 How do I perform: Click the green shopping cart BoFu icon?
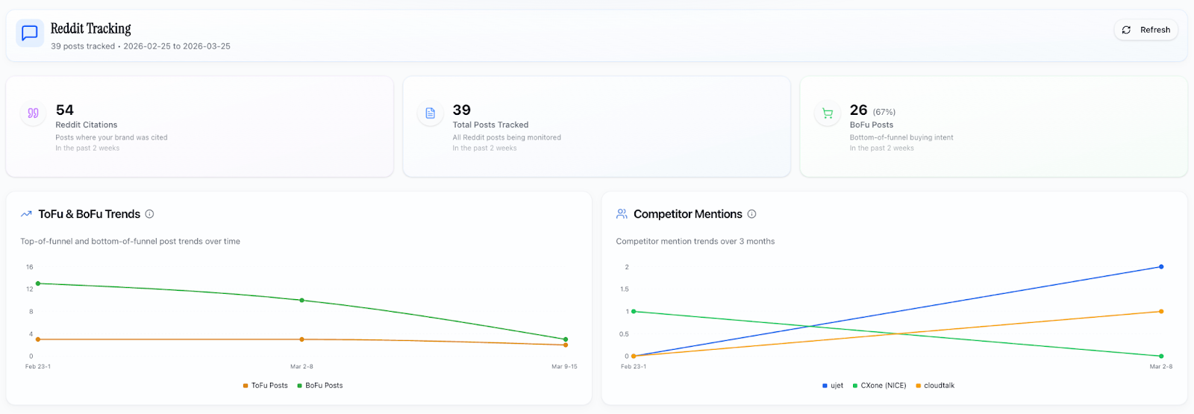pos(827,113)
